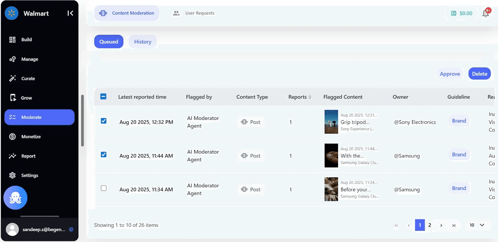This screenshot has width=498, height=242.
Task: Click the 'Aug 20 2025, 11:44 AM' timestamp
Action: coord(146,156)
